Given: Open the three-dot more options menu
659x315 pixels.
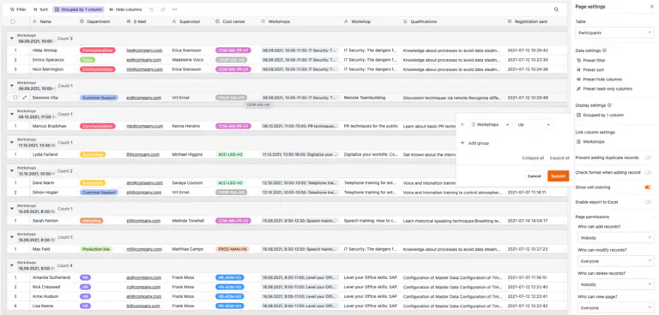Looking at the screenshot, I should coord(174,9).
